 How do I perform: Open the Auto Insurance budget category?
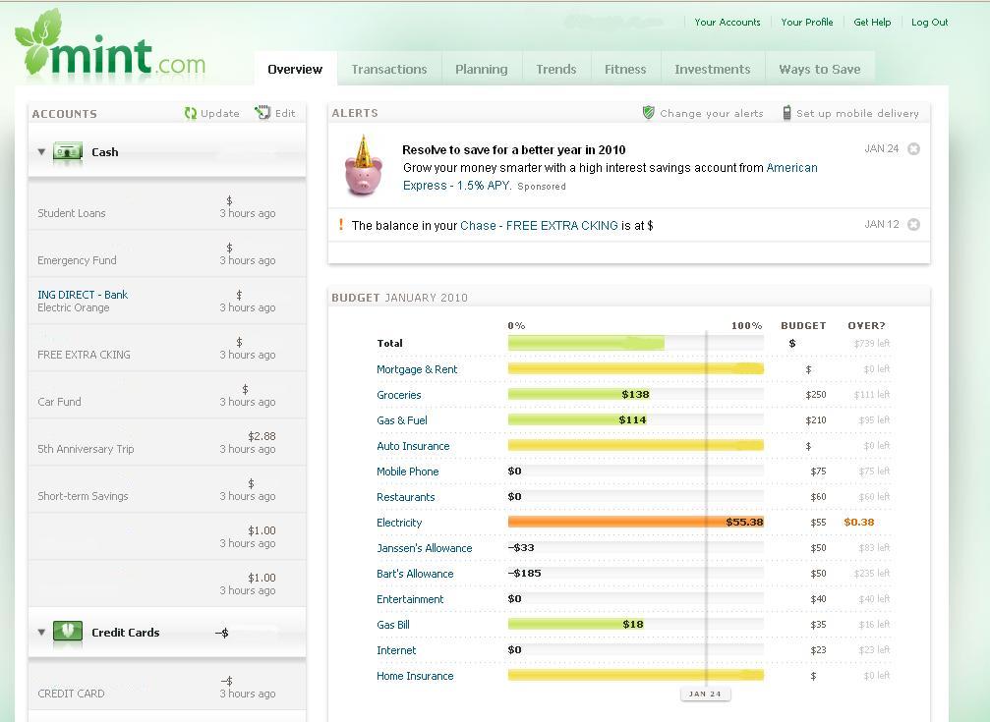[413, 446]
